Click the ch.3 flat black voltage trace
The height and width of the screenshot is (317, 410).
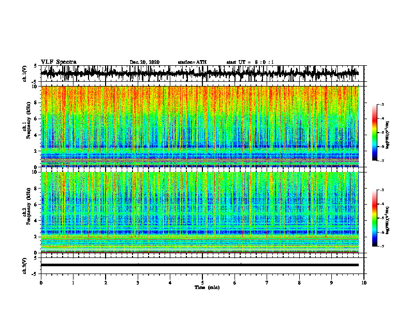(199, 265)
